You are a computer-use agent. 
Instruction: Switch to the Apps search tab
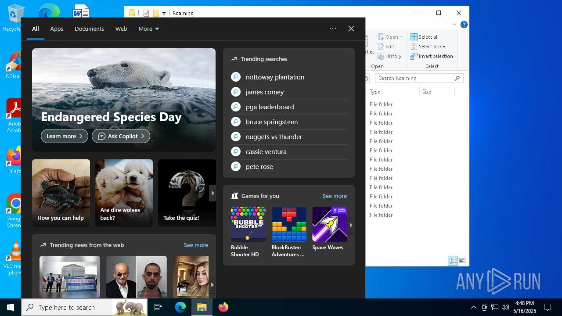point(57,29)
